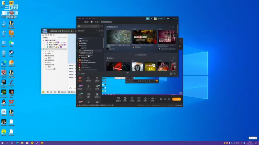
Task: Go forward with Steam's forward arrow
Action: tap(82, 22)
